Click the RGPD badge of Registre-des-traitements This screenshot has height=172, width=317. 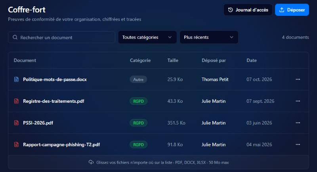click(x=138, y=101)
